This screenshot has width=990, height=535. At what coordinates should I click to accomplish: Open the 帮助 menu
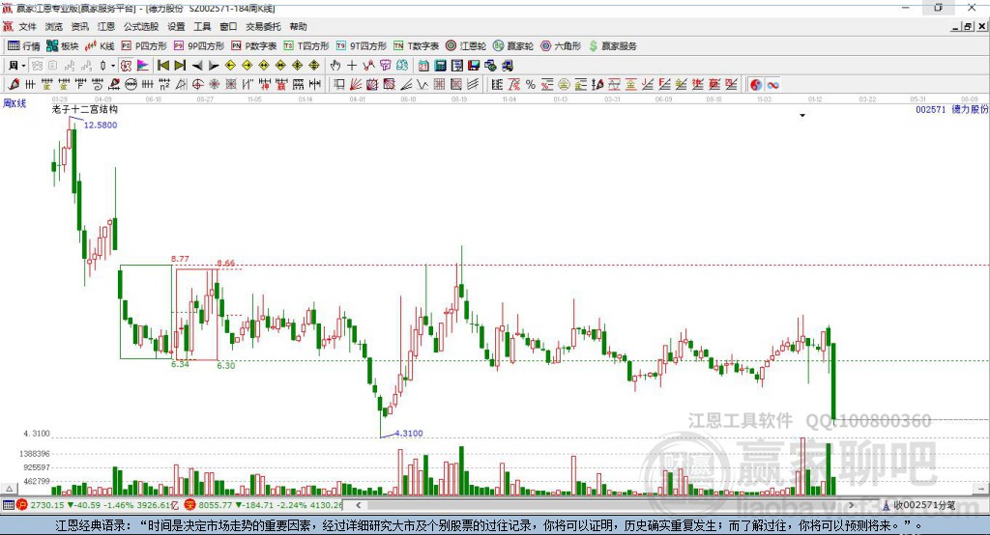pyautogui.click(x=298, y=26)
